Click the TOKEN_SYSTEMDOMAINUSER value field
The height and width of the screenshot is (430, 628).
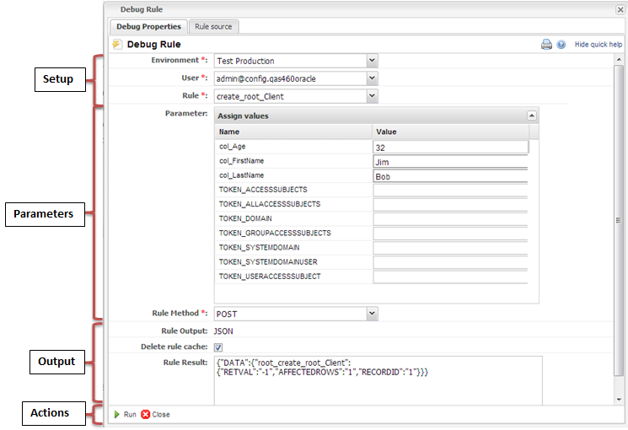pyautogui.click(x=451, y=262)
